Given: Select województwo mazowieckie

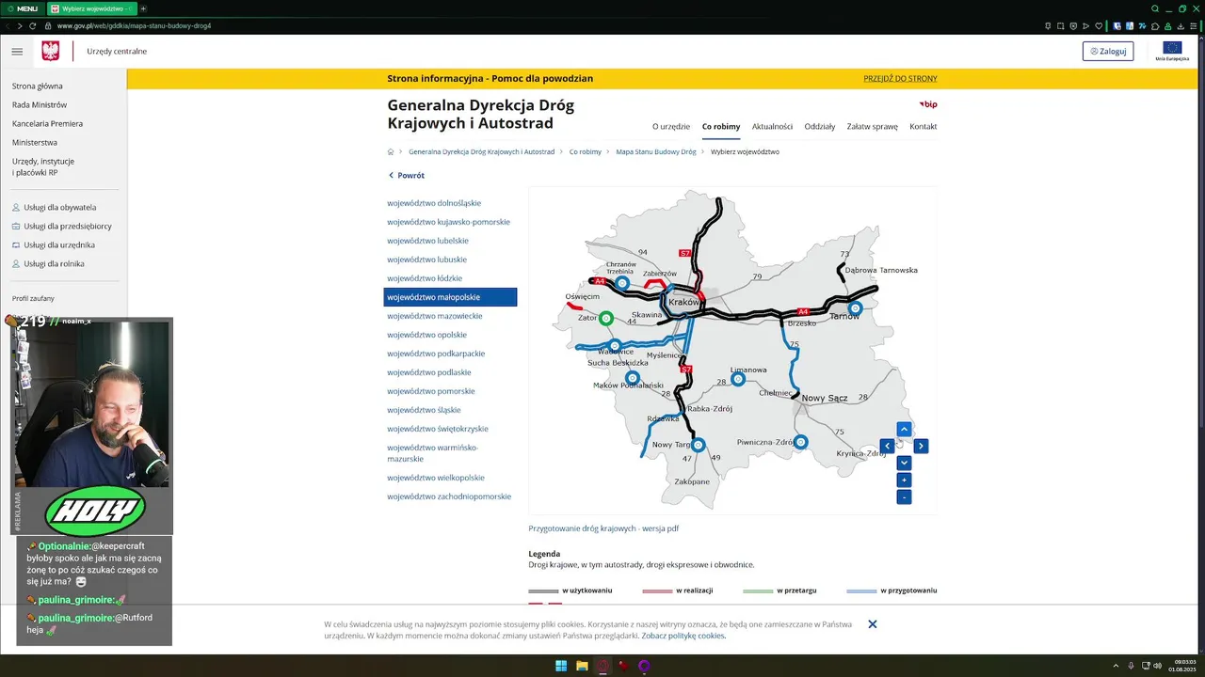Looking at the screenshot, I should (x=435, y=316).
